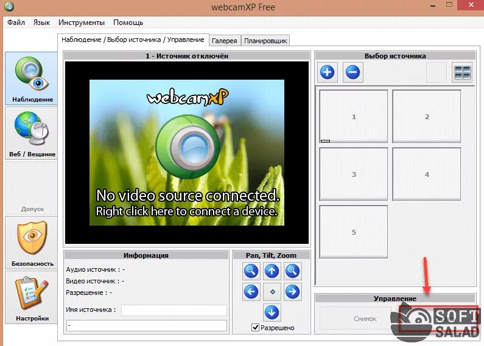Select the Наблюдение / Выбор источника / Управление tab
The height and width of the screenshot is (346, 484).
coord(133,40)
